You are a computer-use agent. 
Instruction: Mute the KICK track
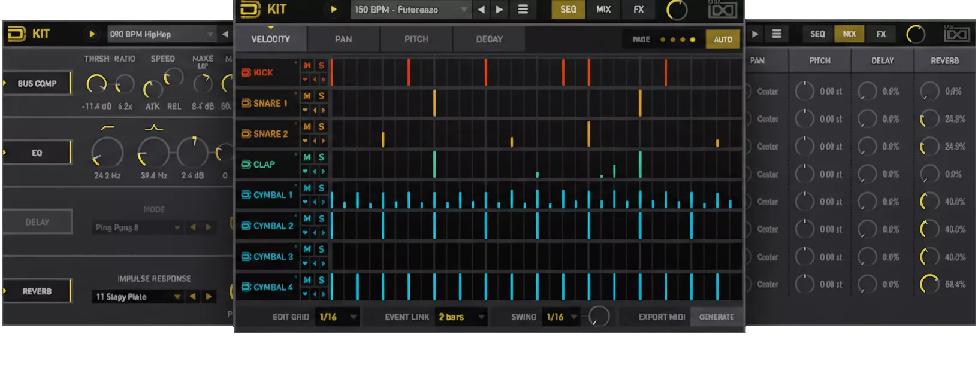(307, 65)
